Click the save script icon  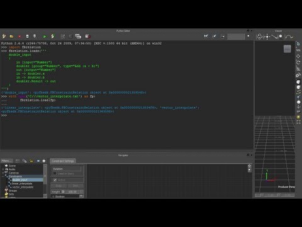point(27,37)
